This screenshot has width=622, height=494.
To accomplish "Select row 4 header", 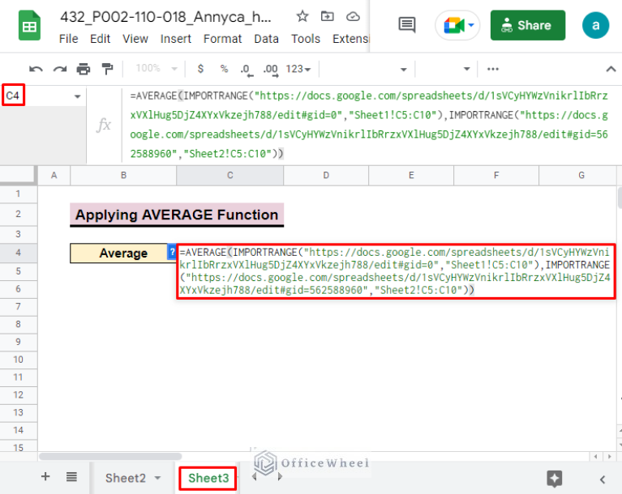I will [19, 253].
